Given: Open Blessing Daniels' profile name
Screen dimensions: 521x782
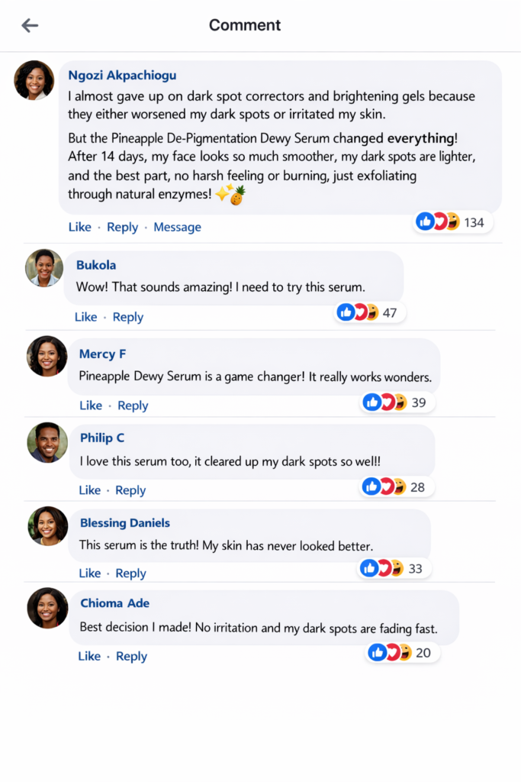Looking at the screenshot, I should click(x=125, y=523).
